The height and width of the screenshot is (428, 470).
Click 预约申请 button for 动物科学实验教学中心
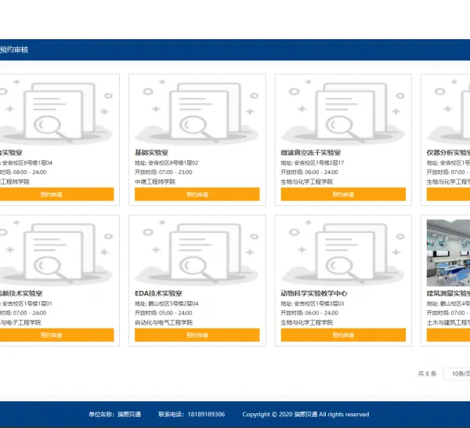343,335
